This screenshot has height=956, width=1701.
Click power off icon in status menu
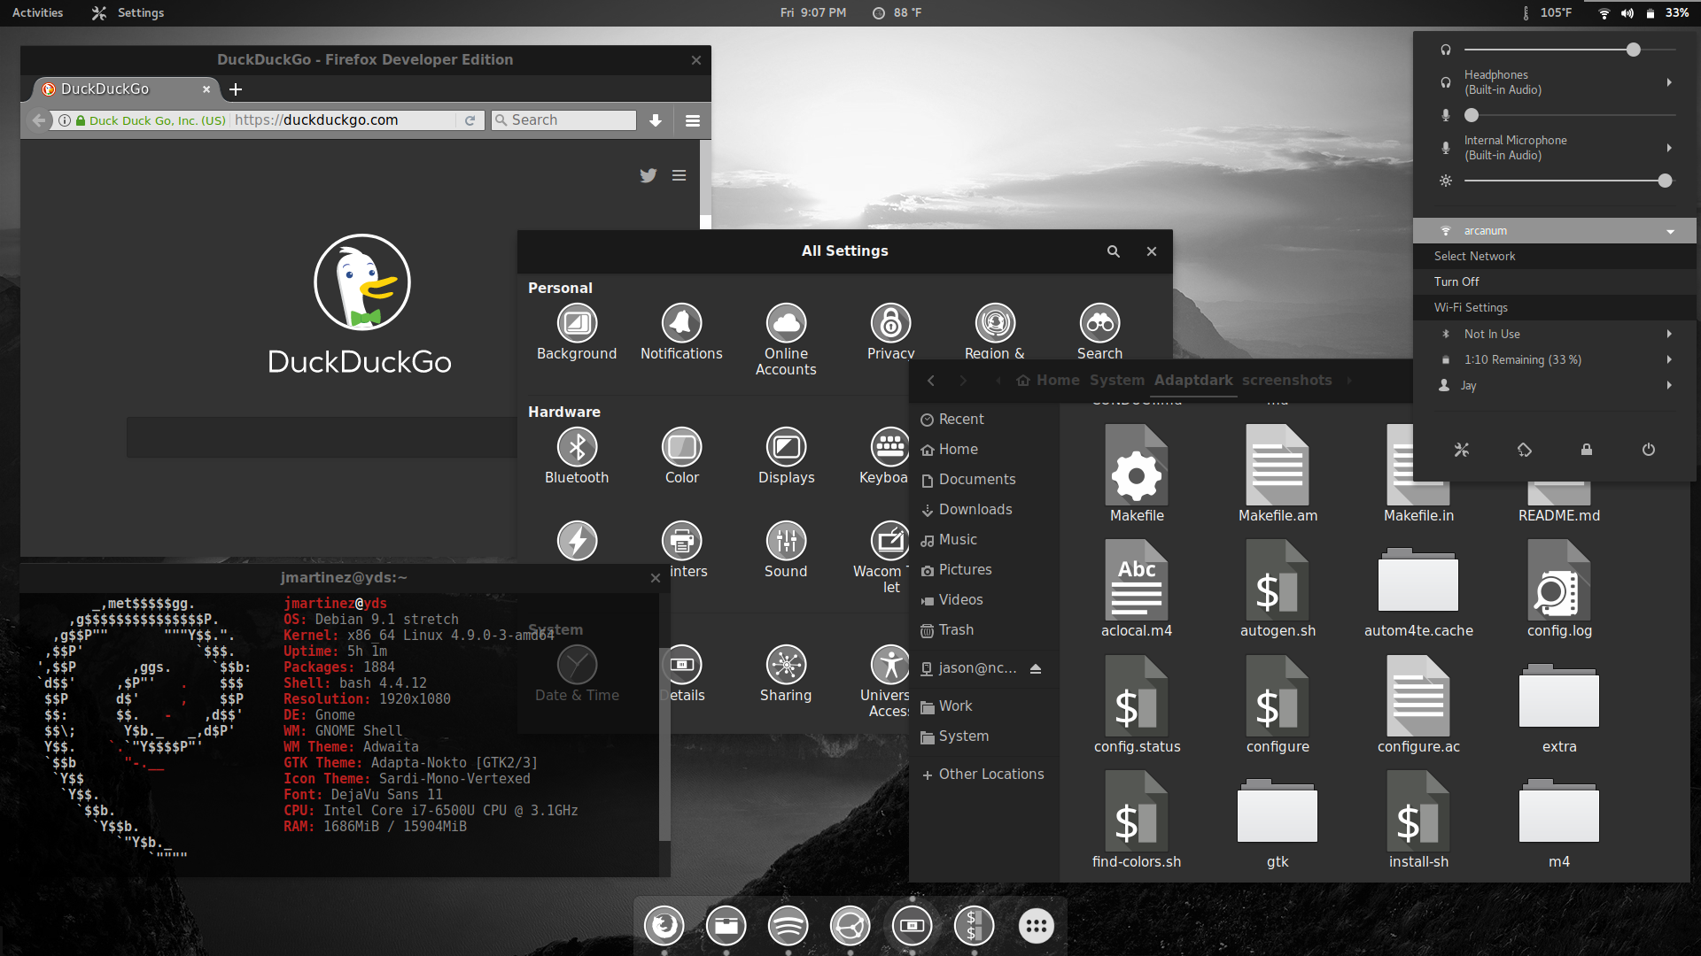pyautogui.click(x=1649, y=450)
